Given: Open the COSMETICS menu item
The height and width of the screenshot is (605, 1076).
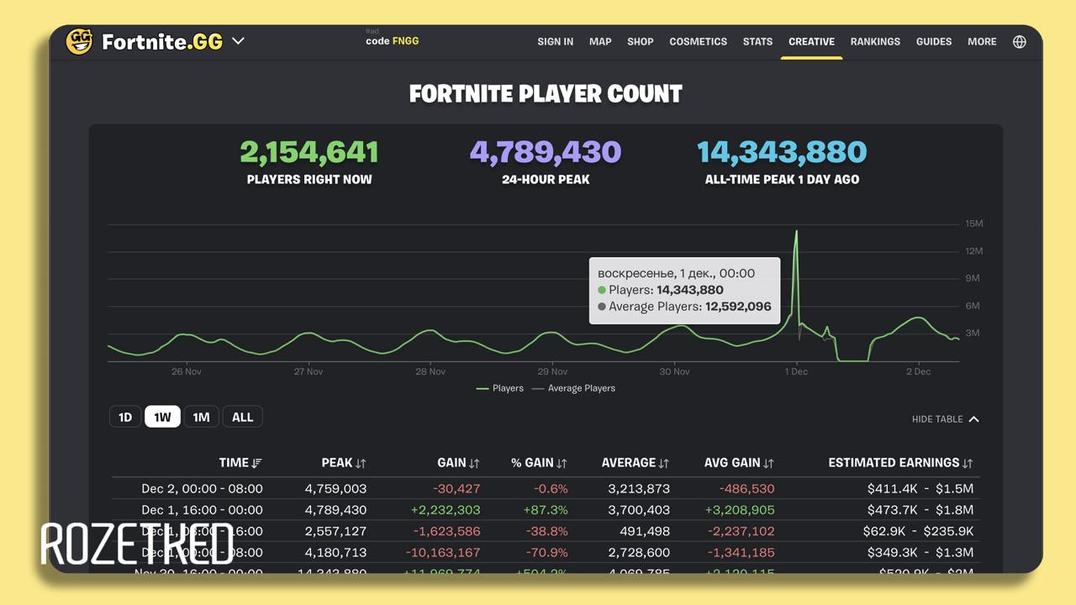Looking at the screenshot, I should [x=699, y=41].
